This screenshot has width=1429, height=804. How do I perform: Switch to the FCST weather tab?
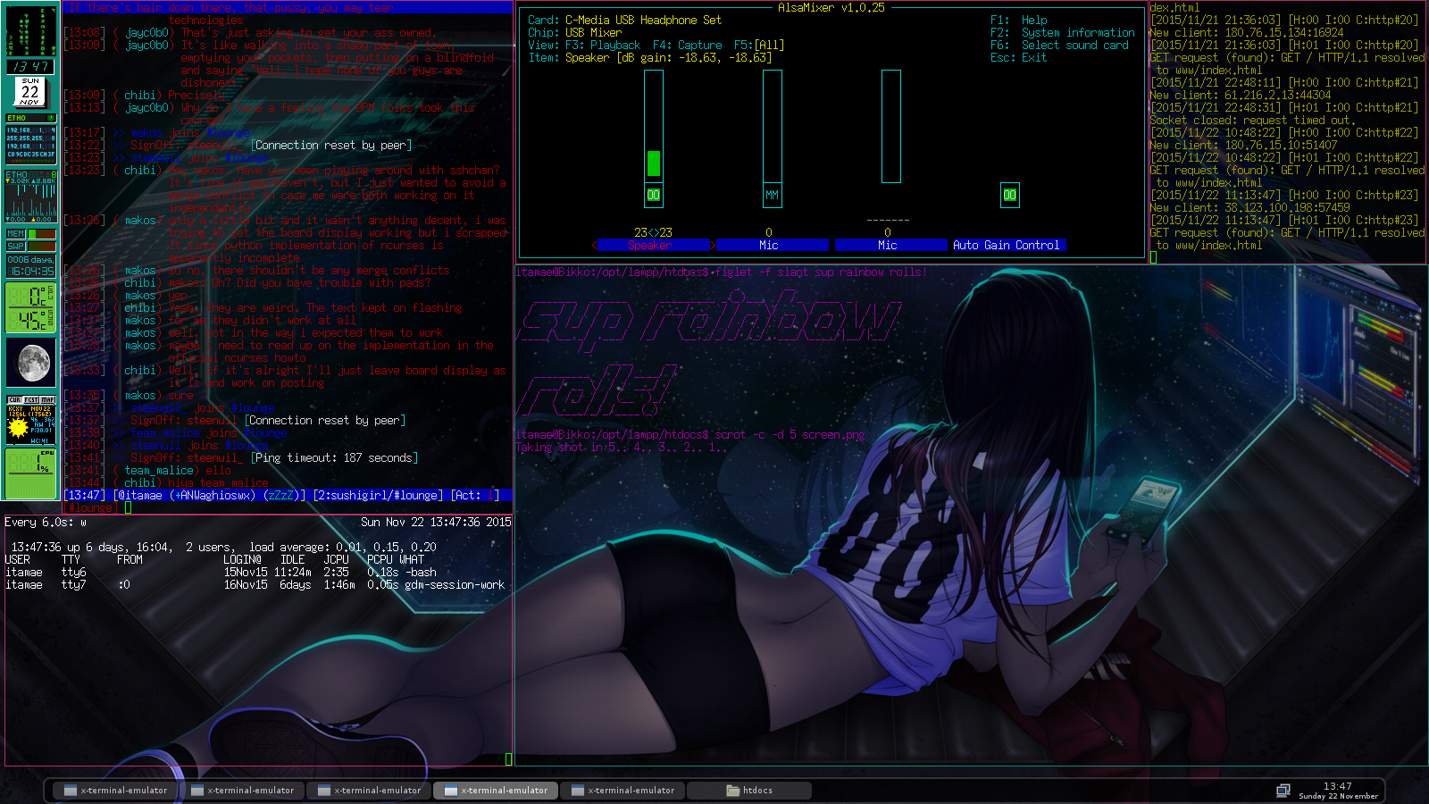point(31,399)
